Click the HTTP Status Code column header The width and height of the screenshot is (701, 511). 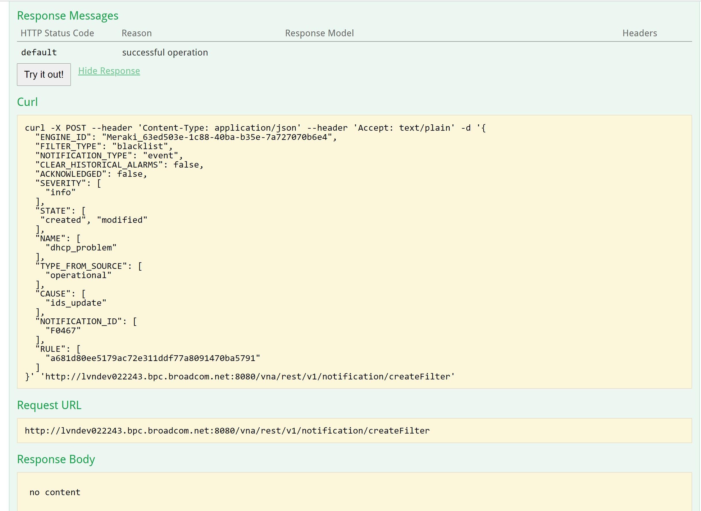(57, 33)
